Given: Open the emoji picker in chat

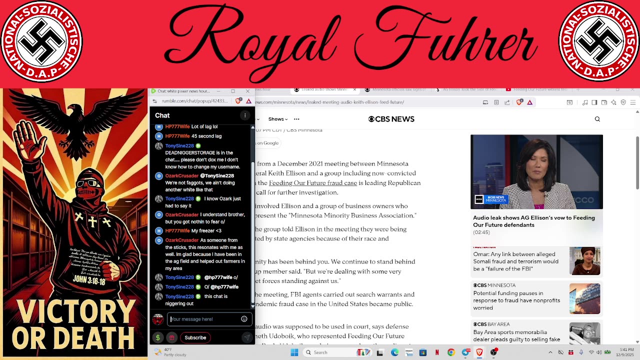Looking at the screenshot, I should [244, 319].
